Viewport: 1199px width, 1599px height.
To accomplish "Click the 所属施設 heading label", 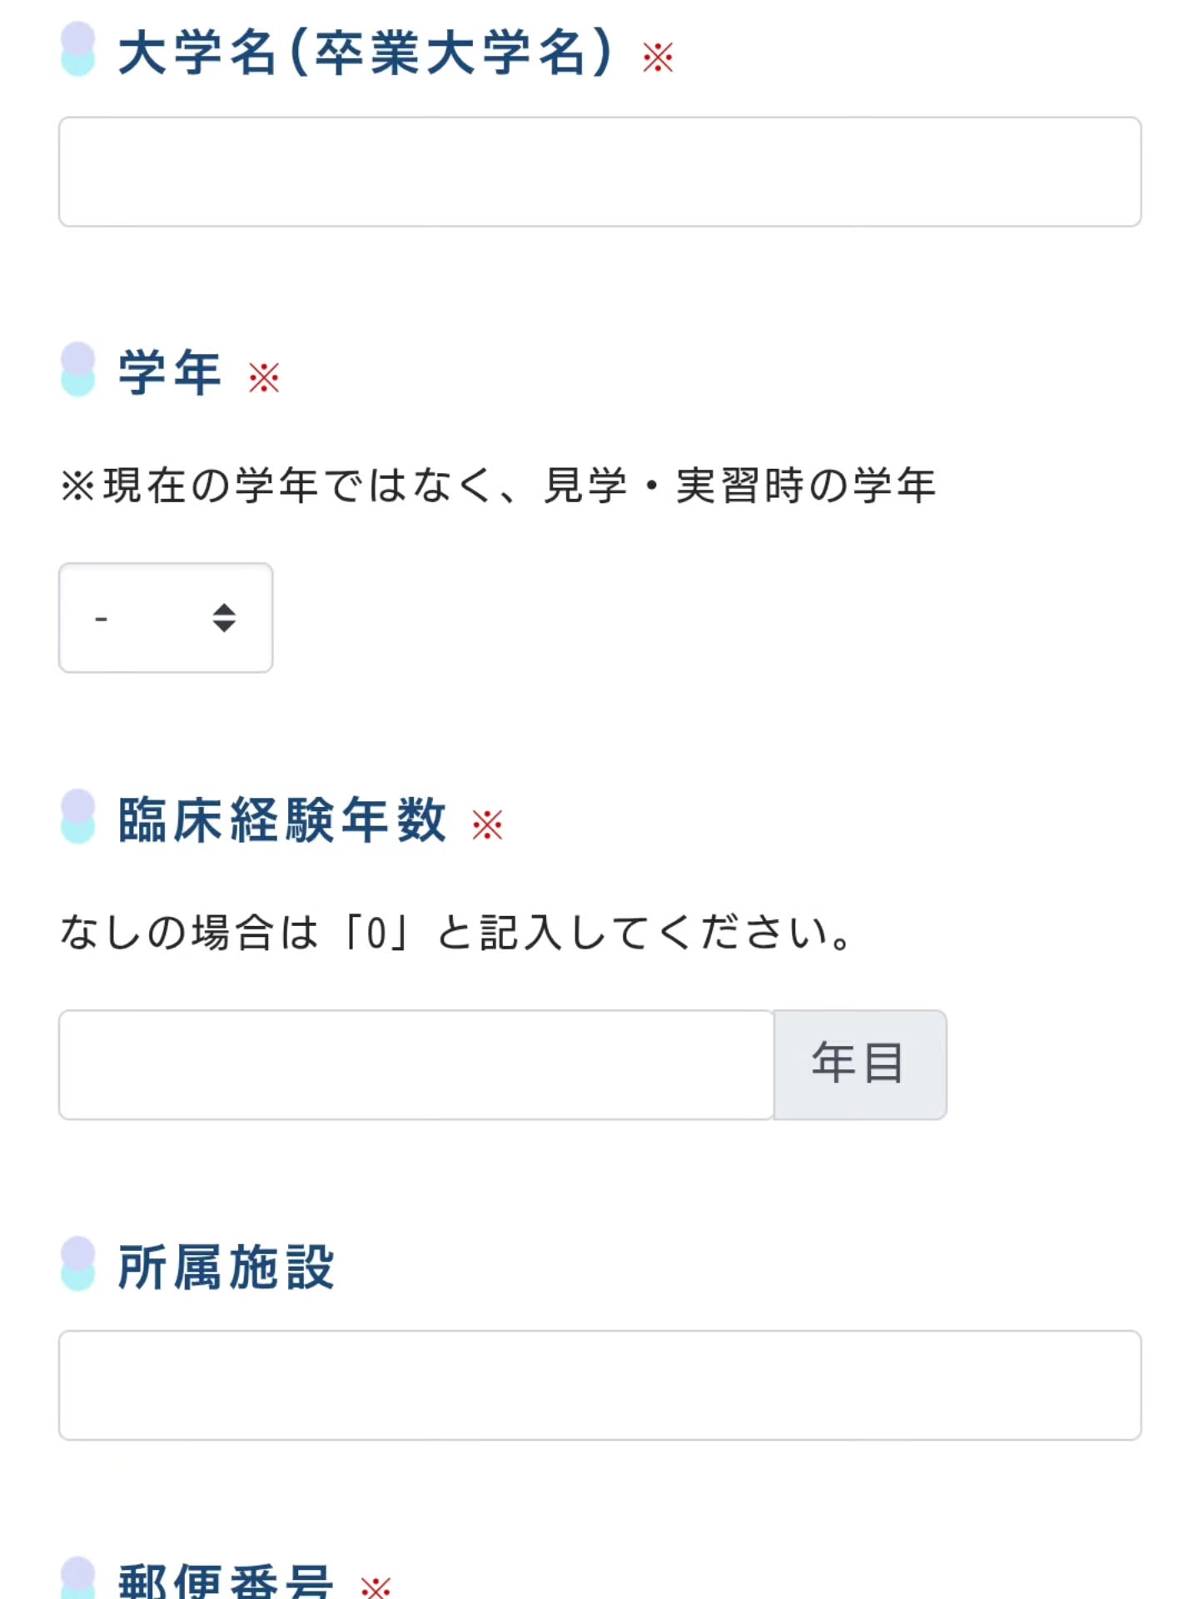I will point(226,1267).
